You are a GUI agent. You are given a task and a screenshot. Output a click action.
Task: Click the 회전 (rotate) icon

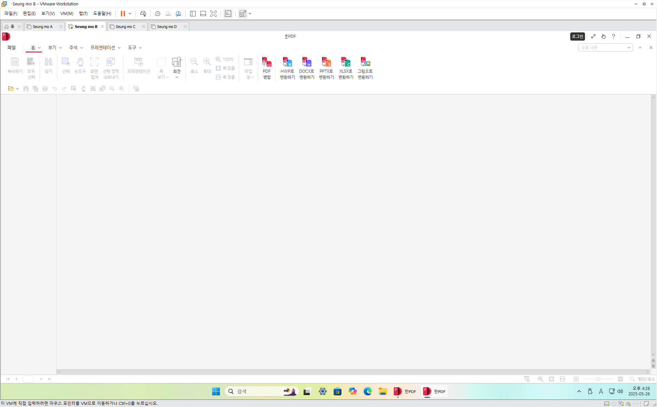pyautogui.click(x=177, y=62)
